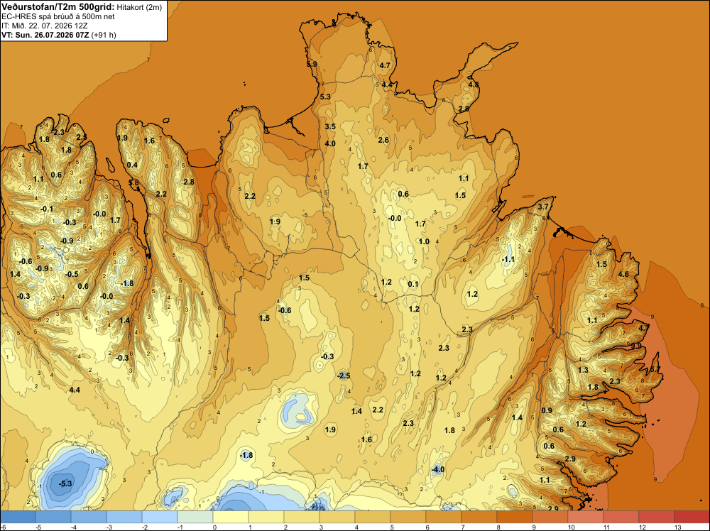
Task: Select the -4.0 temperature value on the map
Action: point(438,469)
